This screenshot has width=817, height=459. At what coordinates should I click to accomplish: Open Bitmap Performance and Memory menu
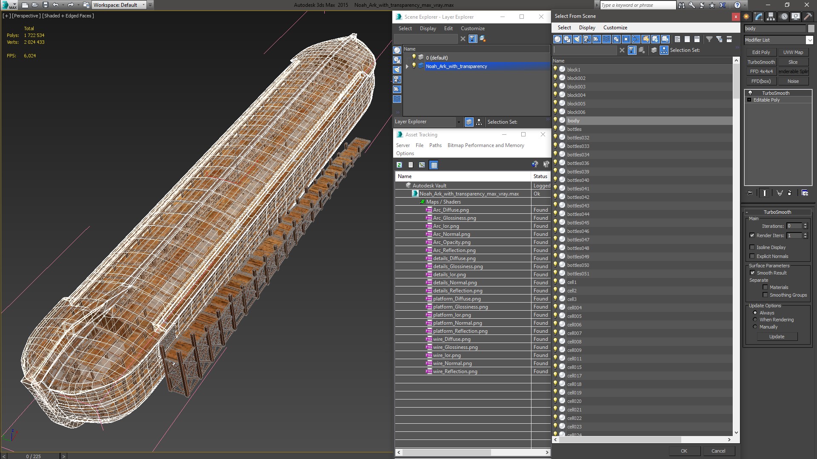click(486, 145)
